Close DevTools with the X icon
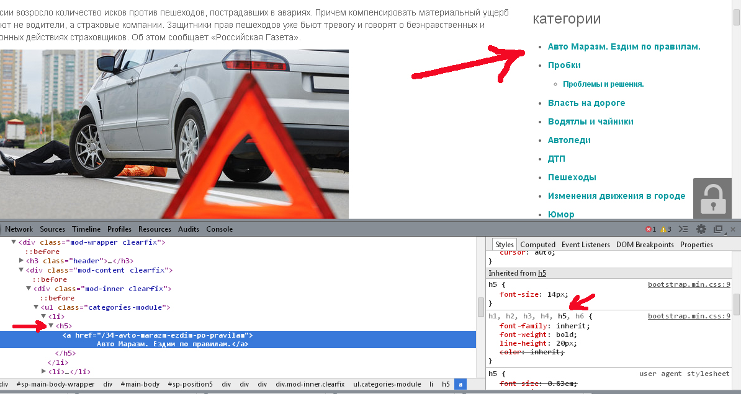 click(733, 229)
